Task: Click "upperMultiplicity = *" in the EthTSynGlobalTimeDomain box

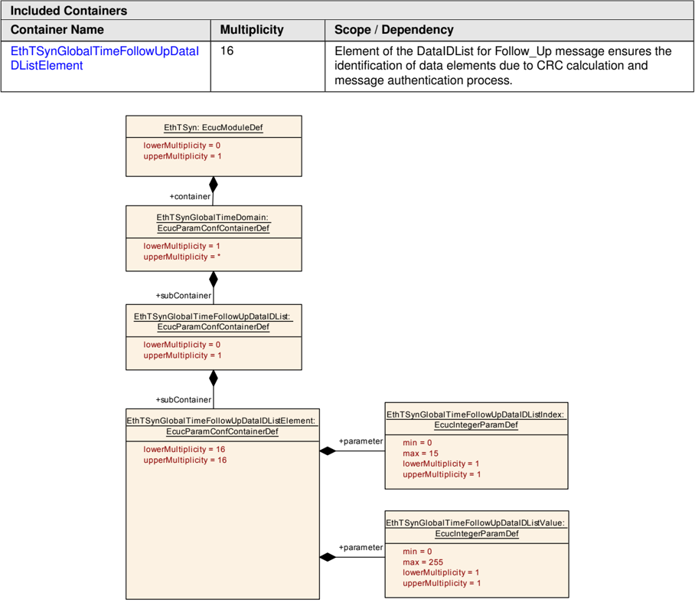Action: tap(181, 257)
